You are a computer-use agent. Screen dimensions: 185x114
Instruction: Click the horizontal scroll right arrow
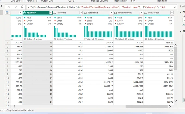[170, 106]
